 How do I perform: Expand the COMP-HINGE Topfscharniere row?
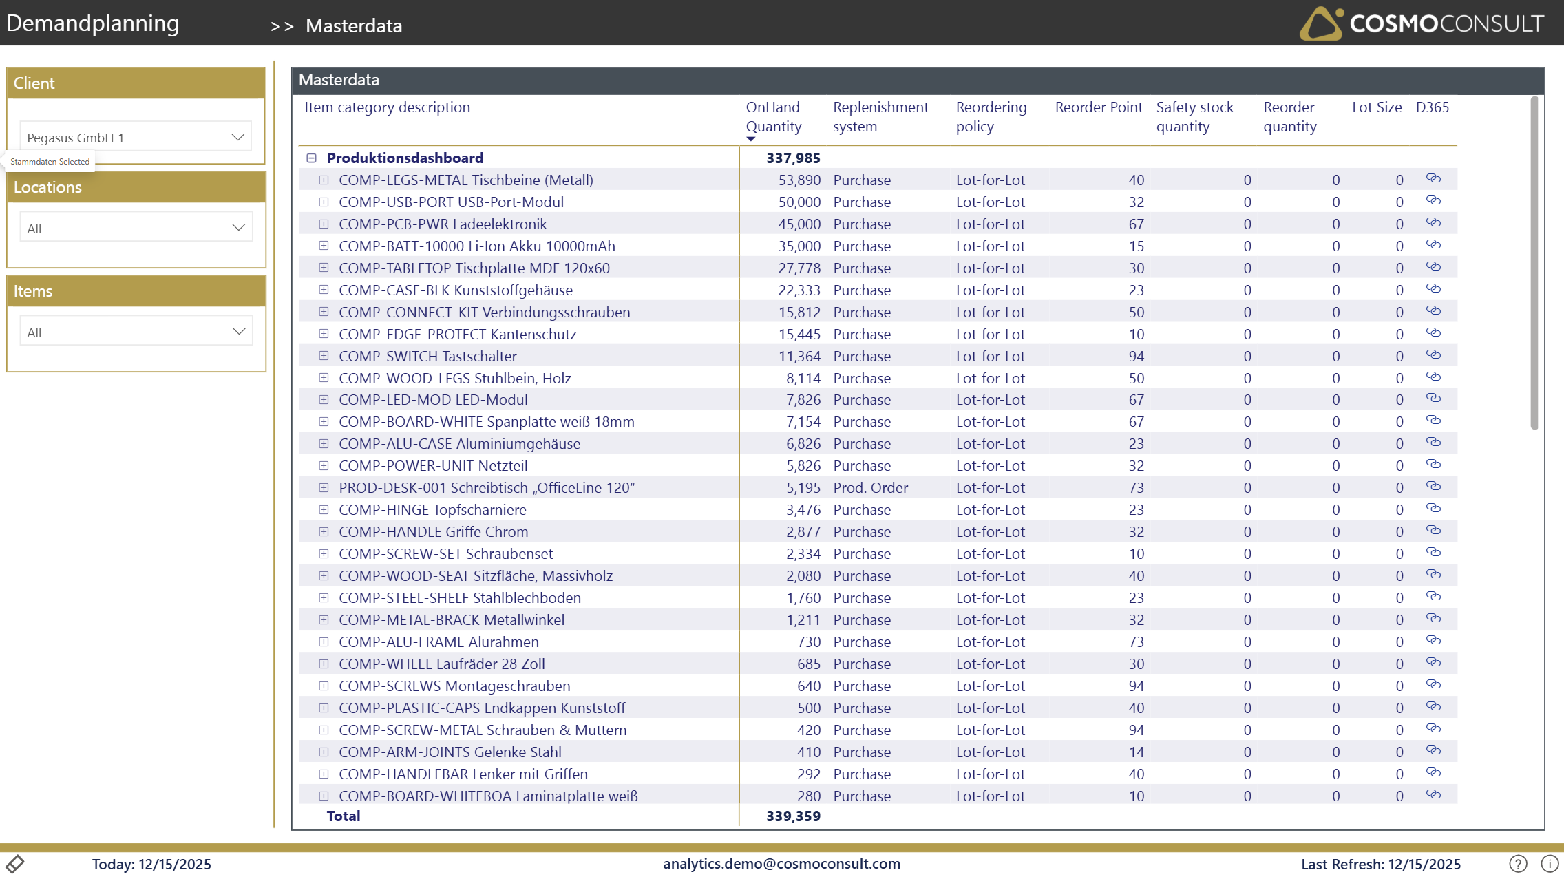point(324,510)
